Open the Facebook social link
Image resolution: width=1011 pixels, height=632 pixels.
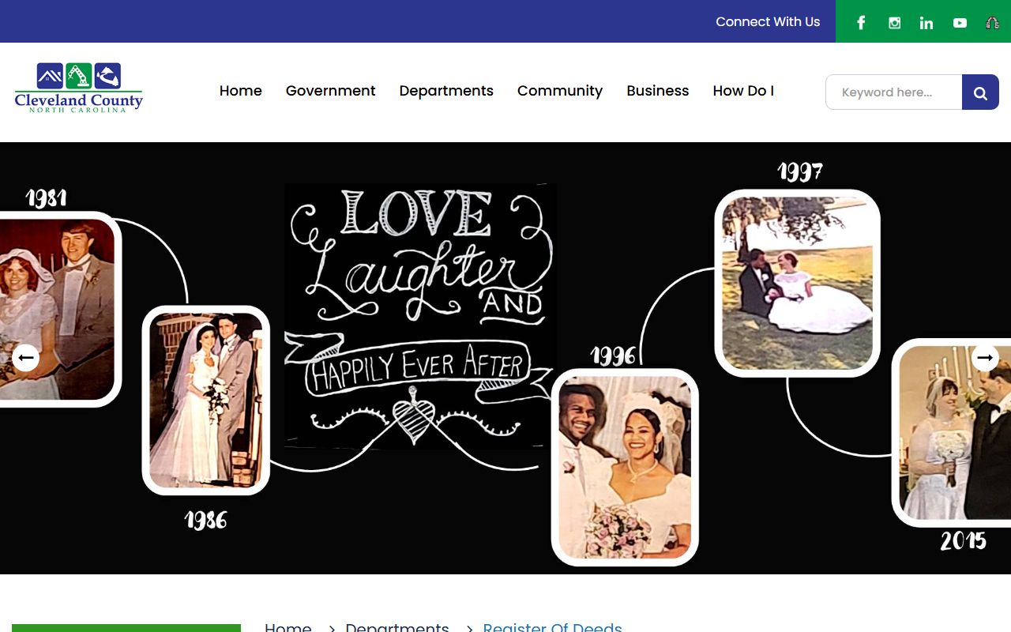861,22
